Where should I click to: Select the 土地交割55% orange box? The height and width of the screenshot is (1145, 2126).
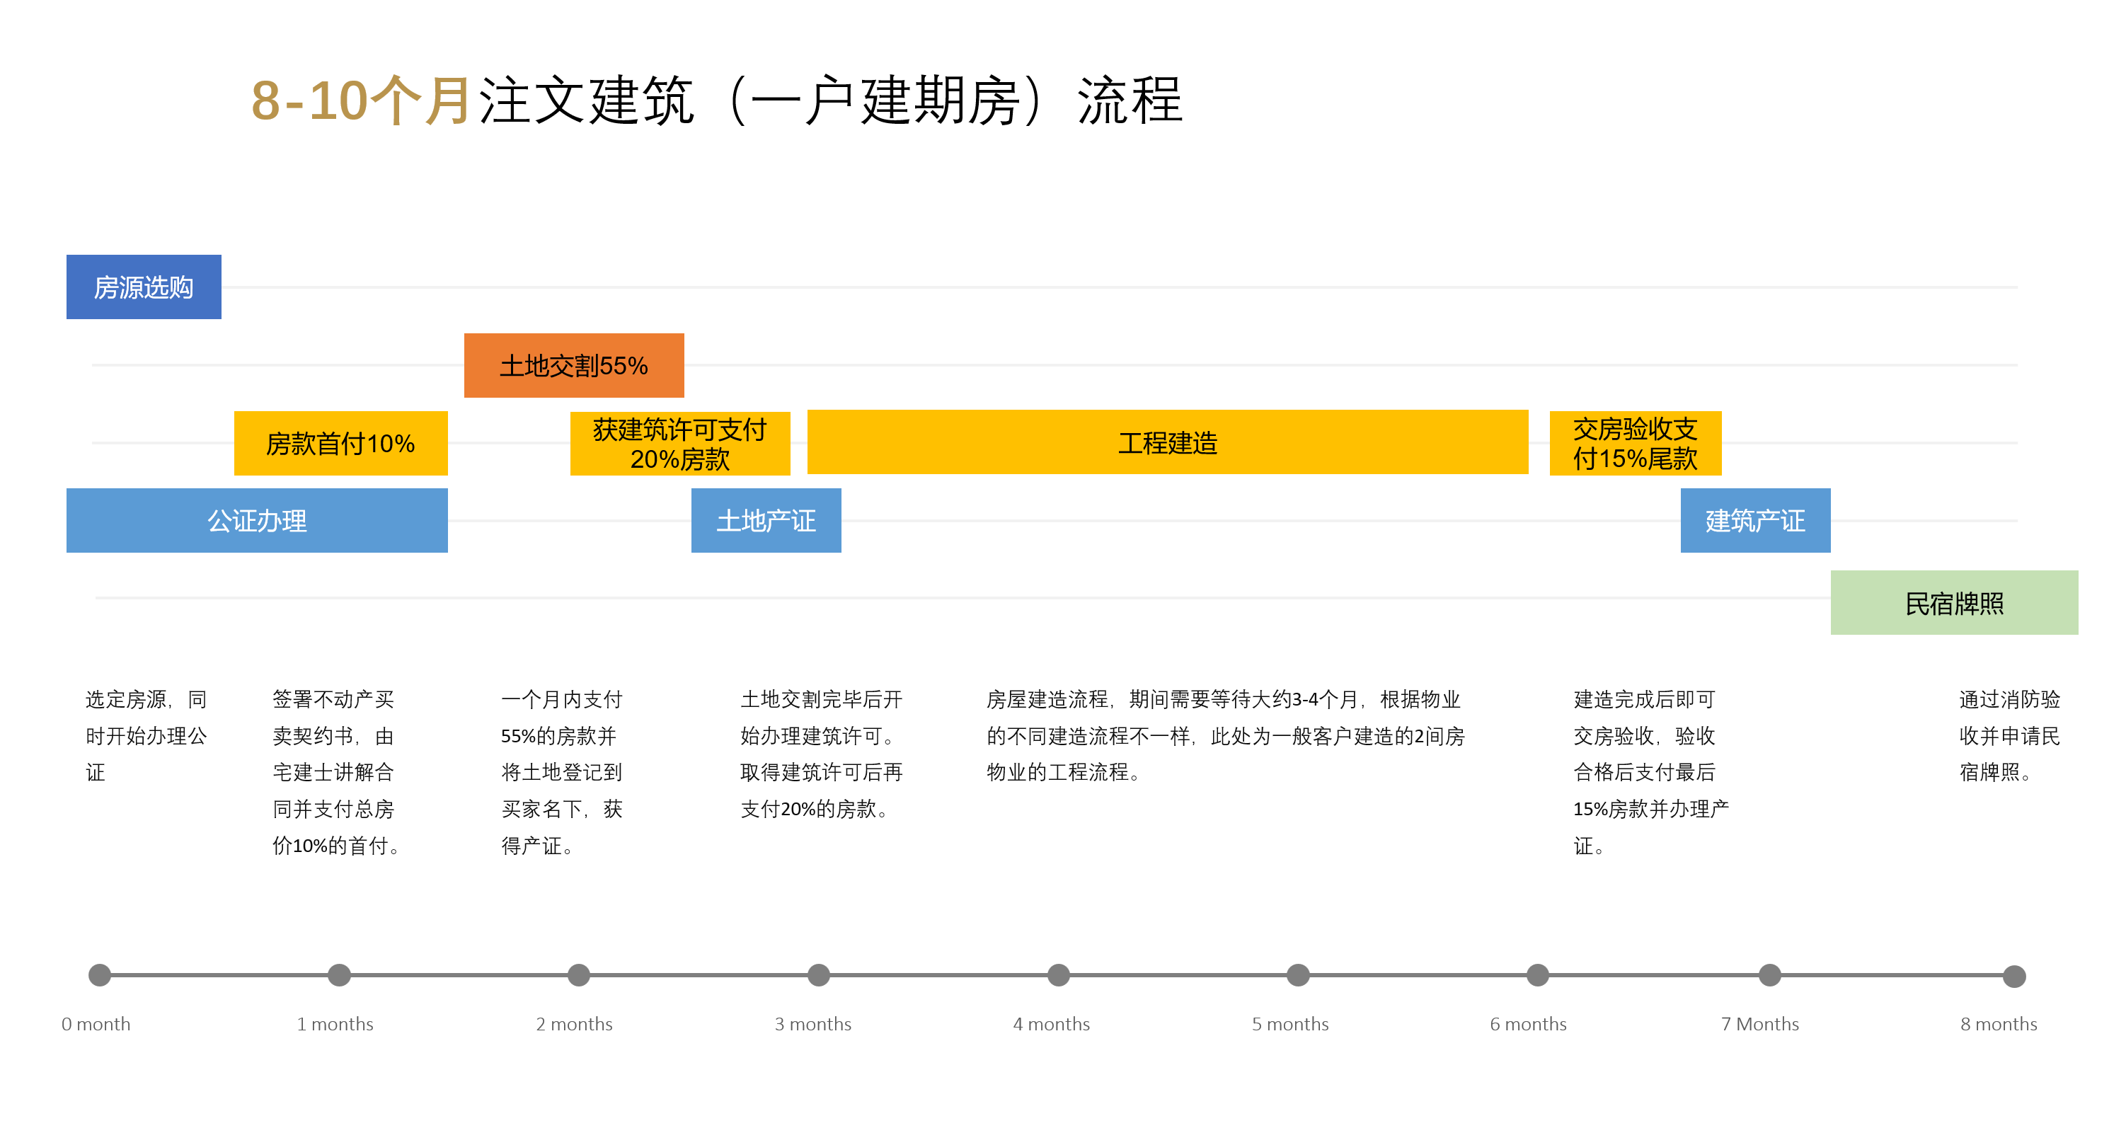[x=573, y=365]
